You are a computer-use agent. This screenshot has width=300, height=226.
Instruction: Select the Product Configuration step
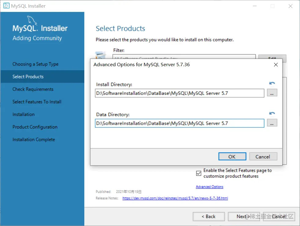[35, 127]
